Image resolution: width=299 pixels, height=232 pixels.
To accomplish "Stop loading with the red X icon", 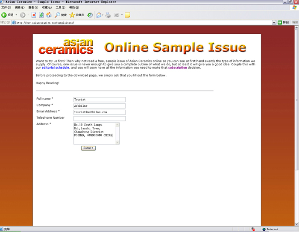I will point(34,15).
